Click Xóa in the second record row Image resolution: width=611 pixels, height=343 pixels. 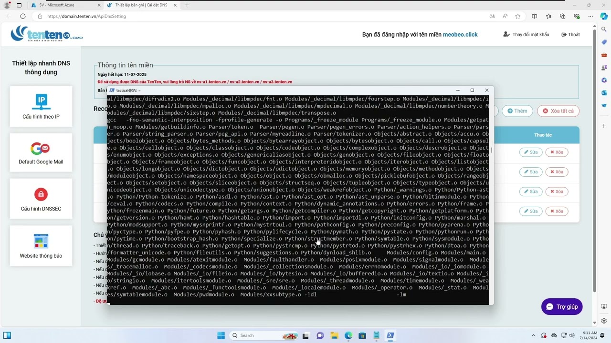pos(557,172)
